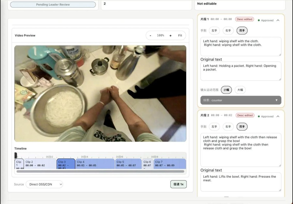Select 左手 in 片段 2
The image size is (293, 204).
(214, 126)
